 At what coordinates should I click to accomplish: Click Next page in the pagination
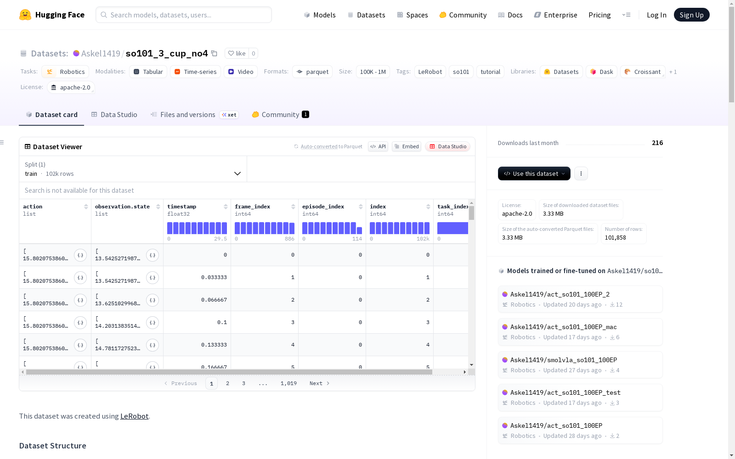(x=319, y=383)
